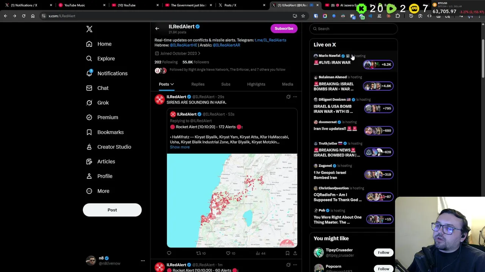Image resolution: width=485 pixels, height=272 pixels.
Task: Click the back arrow beside ILRedAlert
Action: pos(157,28)
